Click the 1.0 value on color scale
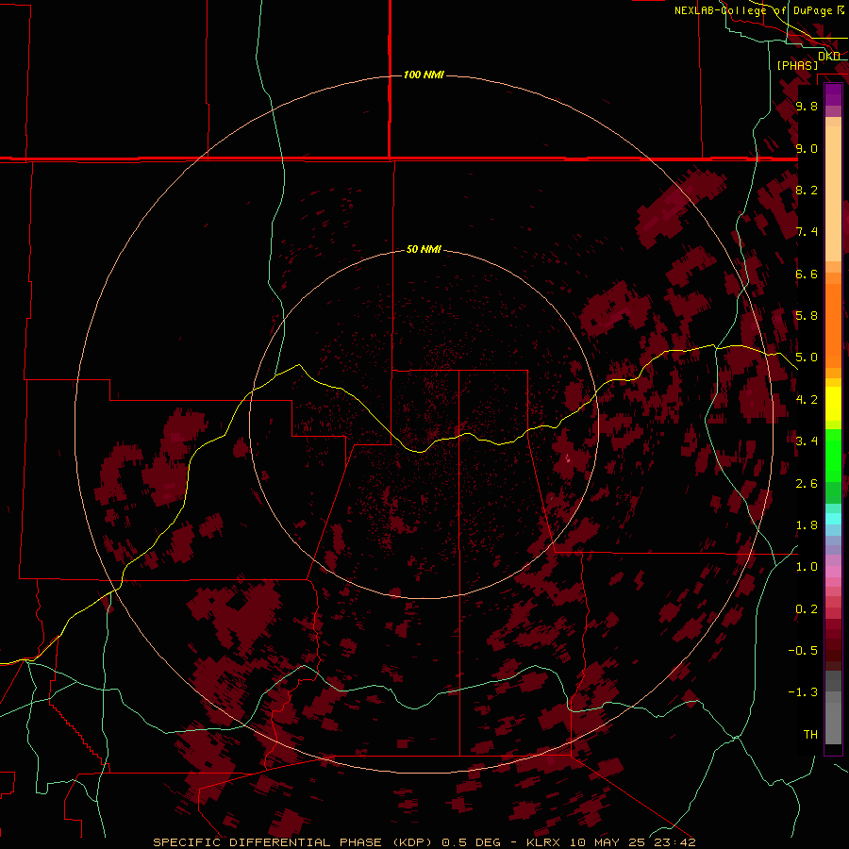Viewport: 849px width, 849px height. tap(807, 567)
